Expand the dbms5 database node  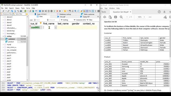pyautogui.click(x=3, y=20)
